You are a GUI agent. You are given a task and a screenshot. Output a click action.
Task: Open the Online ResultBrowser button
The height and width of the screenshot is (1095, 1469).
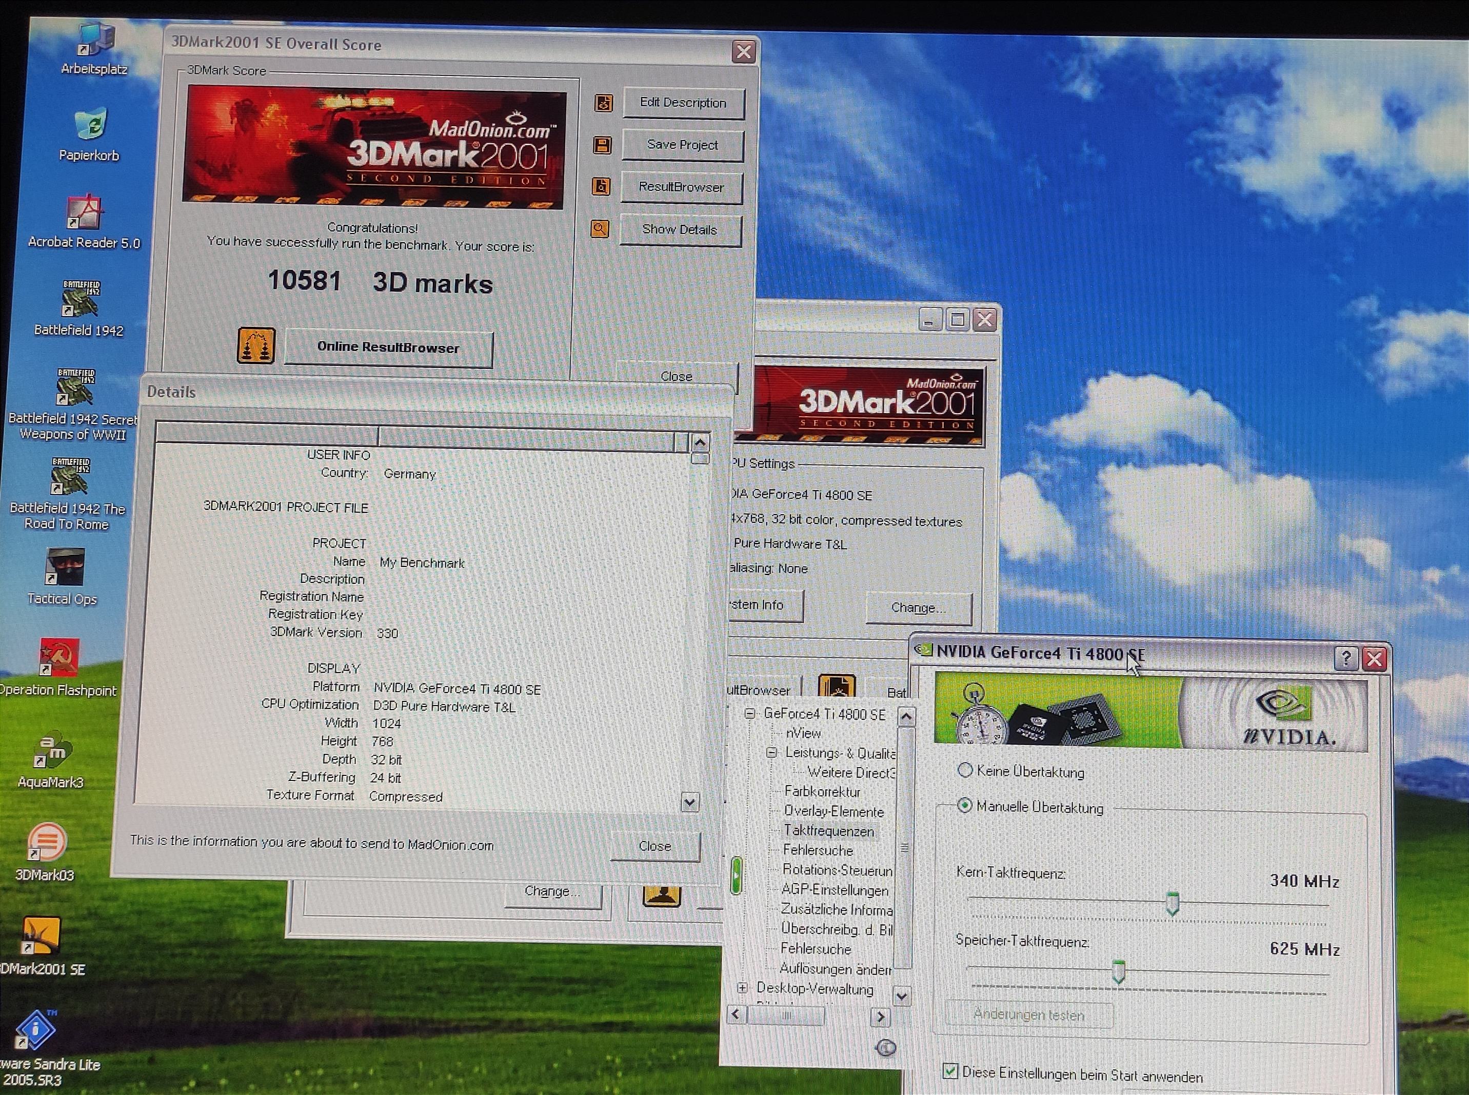pos(388,347)
